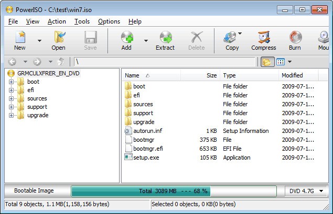Burn the image with the Burn icon
333x214 pixels.
click(295, 40)
